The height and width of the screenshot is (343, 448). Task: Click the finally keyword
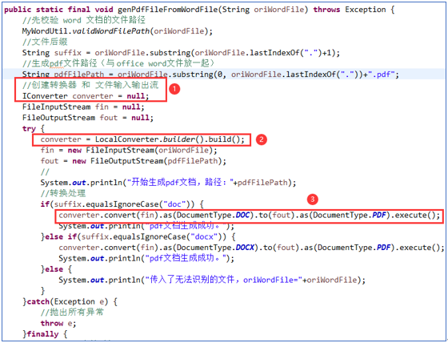coord(43,334)
